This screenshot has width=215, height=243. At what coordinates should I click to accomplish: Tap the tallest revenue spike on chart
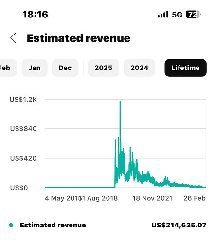click(120, 102)
